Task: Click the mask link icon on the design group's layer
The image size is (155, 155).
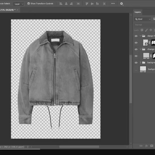Action: click(149, 43)
